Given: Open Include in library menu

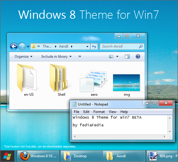Looking at the screenshot, I should (x=56, y=56).
